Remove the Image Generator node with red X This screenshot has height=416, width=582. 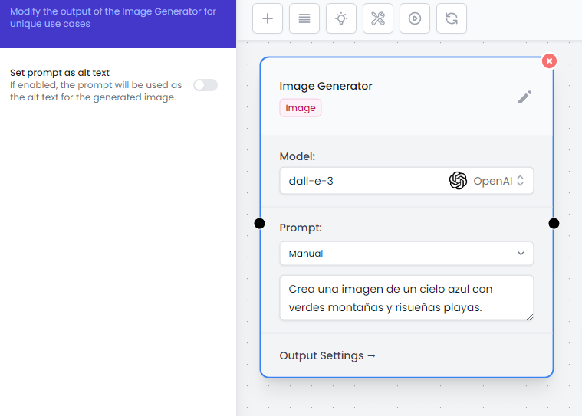pos(549,61)
